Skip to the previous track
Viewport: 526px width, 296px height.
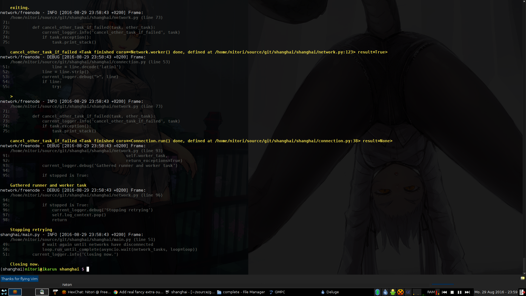pyautogui.click(x=444, y=292)
